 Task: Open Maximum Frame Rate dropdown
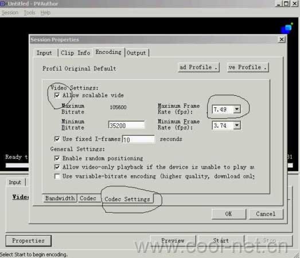(237, 109)
